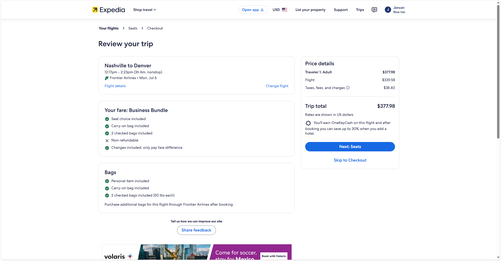Viewport: 501px width, 261px height.
Task: Click the Open app button
Action: (253, 10)
